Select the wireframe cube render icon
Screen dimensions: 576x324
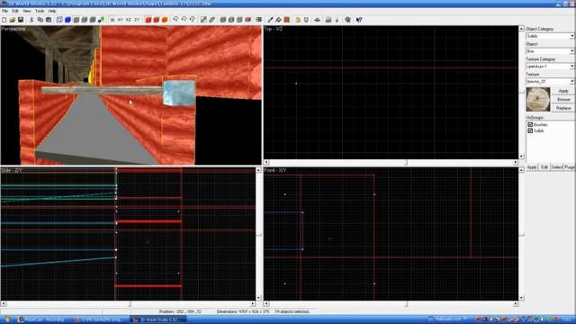(x=59, y=20)
